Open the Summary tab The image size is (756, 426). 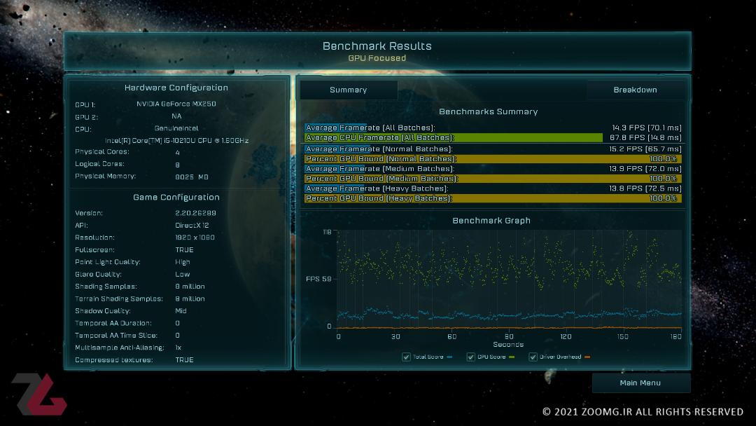coord(349,90)
